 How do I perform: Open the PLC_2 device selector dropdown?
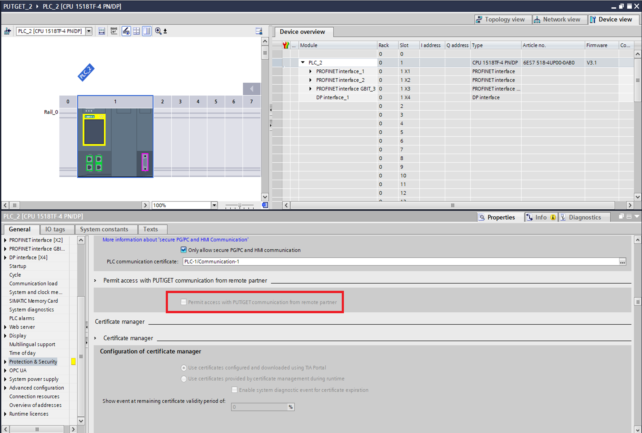pyautogui.click(x=89, y=31)
